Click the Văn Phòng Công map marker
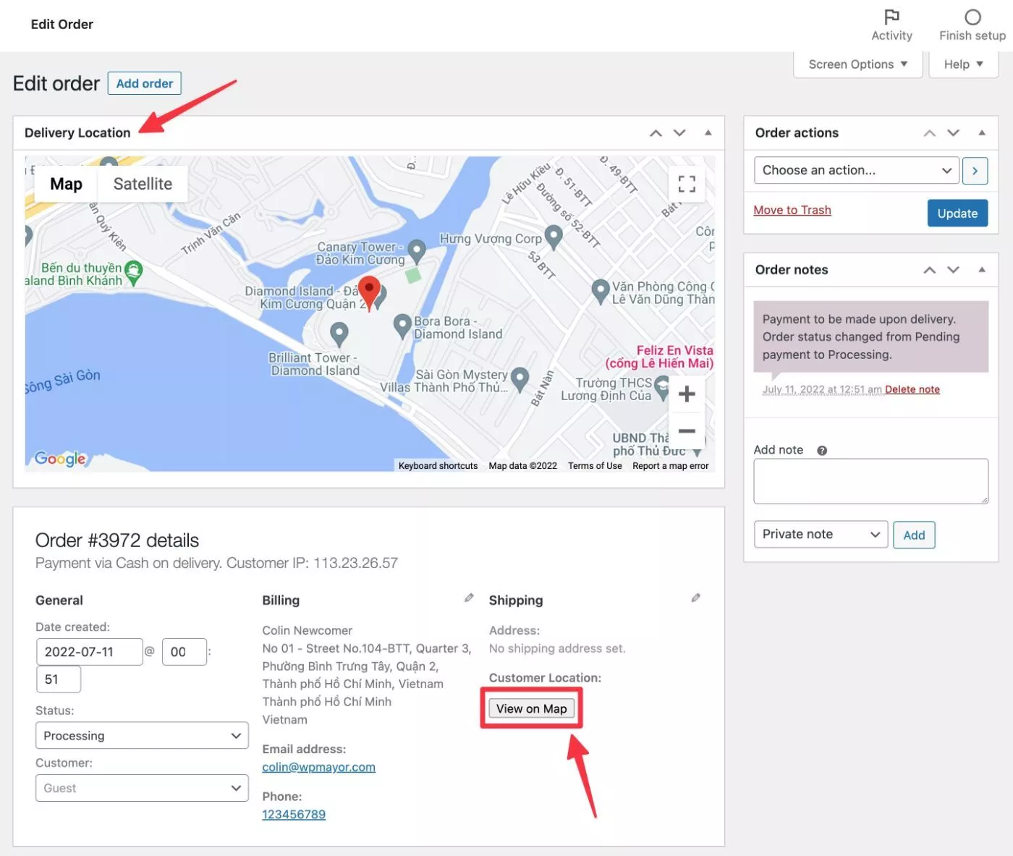 point(600,291)
